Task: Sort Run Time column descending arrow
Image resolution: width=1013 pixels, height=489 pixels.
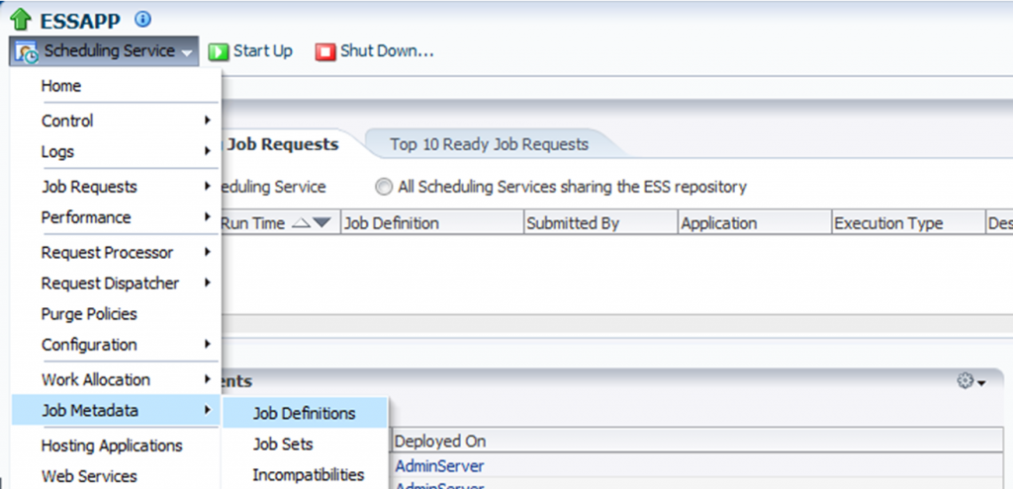Action: [x=322, y=224]
